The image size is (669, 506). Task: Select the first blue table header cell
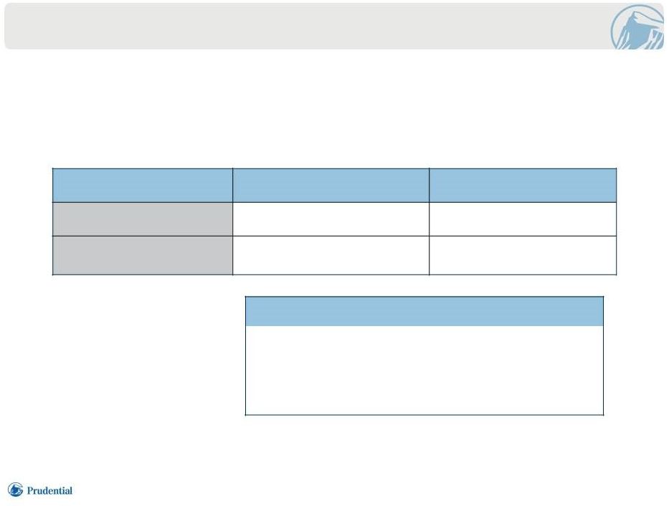[x=143, y=186]
